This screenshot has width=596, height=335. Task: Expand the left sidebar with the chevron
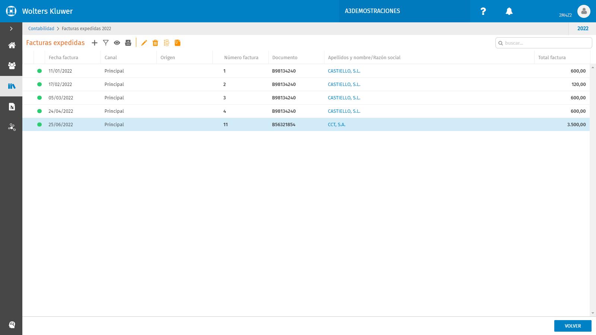tap(11, 29)
